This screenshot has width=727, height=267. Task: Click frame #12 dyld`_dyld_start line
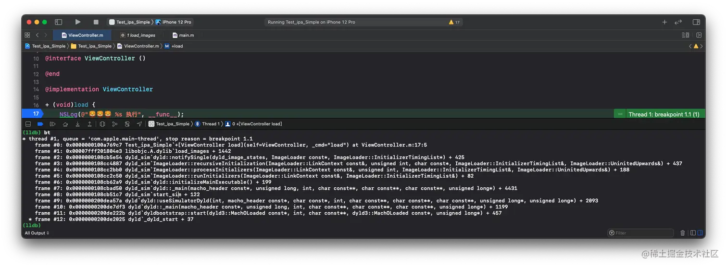pos(111,219)
